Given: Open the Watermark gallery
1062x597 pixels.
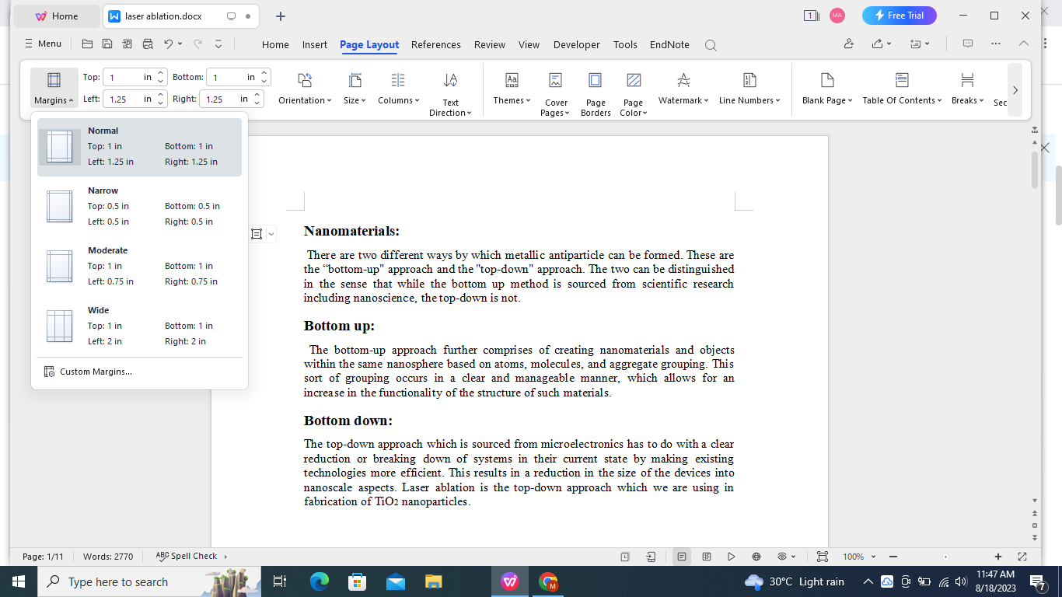Looking at the screenshot, I should (682, 88).
